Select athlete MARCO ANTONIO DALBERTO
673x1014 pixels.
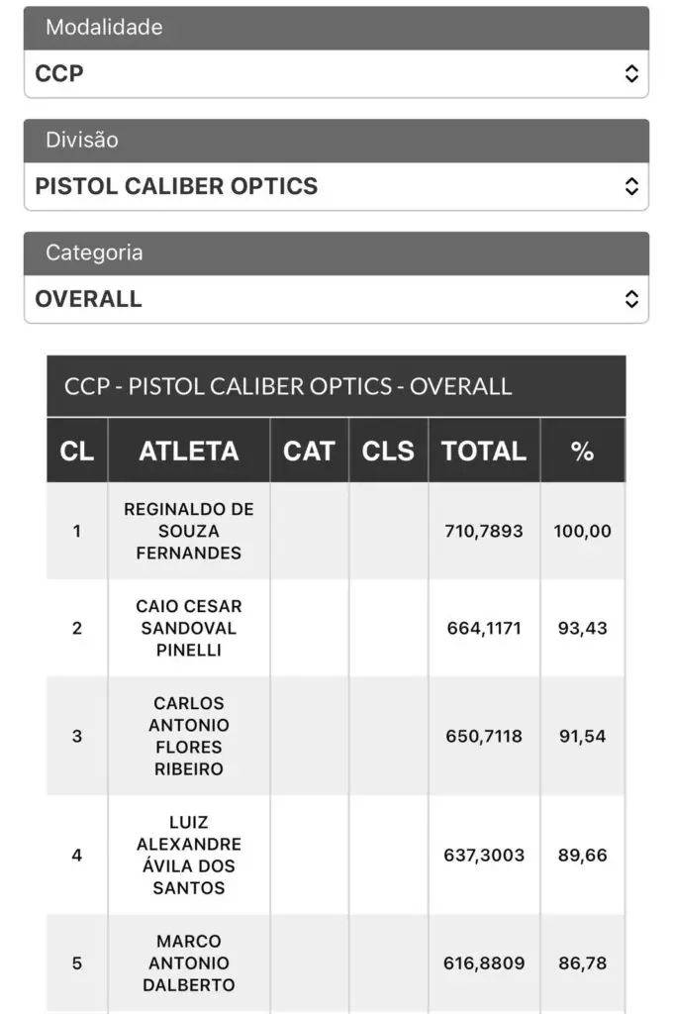(x=189, y=963)
